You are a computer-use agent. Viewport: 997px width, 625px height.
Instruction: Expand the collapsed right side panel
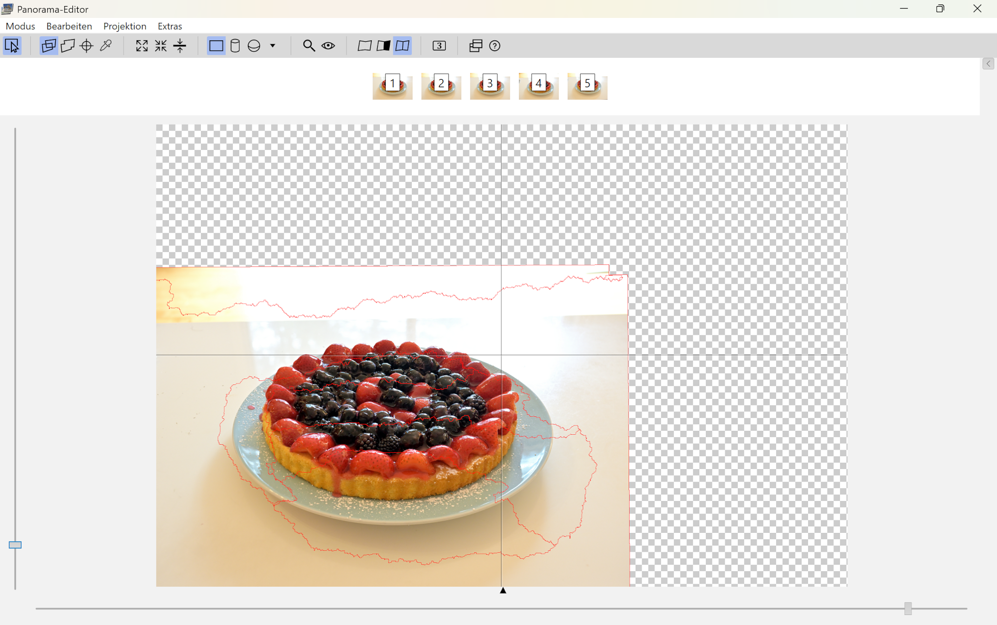point(988,64)
